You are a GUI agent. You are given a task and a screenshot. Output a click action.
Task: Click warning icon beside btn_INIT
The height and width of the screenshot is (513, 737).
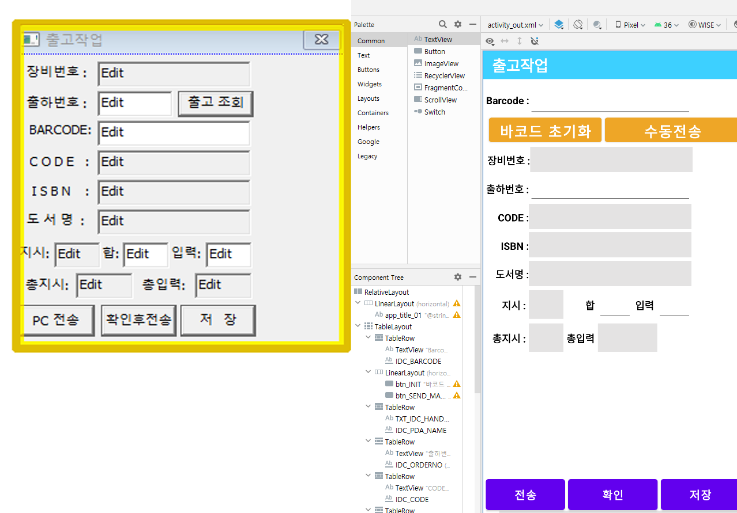click(x=457, y=384)
